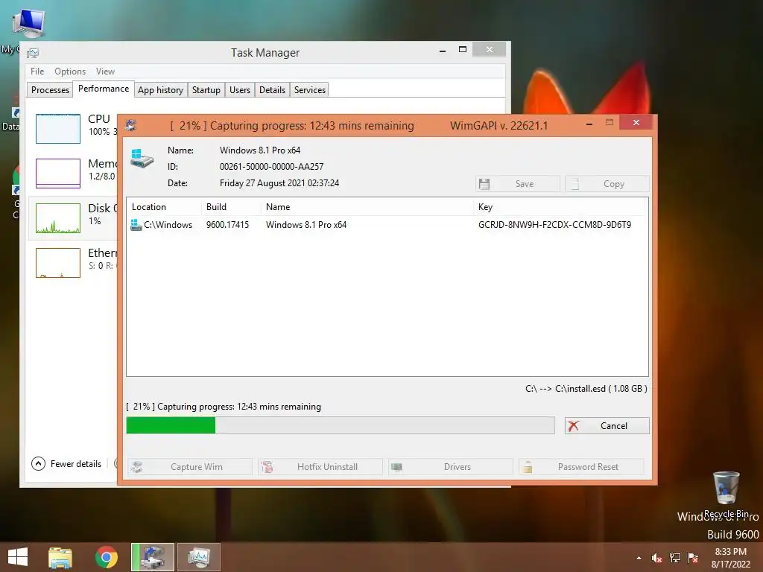Click the green capturing progress bar
Screen dimensions: 763x572
[x=340, y=425]
